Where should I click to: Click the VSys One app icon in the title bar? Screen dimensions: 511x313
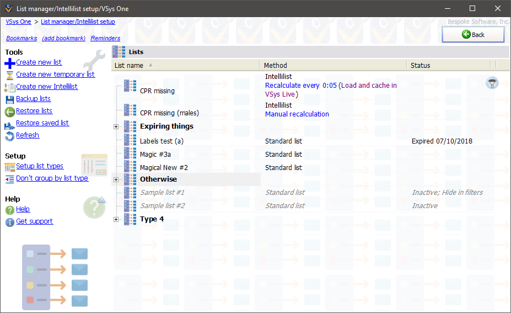[9, 8]
